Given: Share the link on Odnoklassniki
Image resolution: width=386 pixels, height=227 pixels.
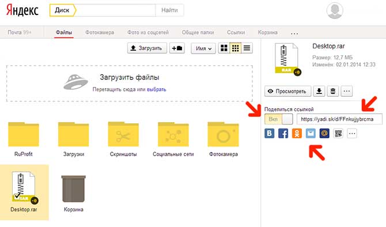Looking at the screenshot, I should [x=297, y=134].
